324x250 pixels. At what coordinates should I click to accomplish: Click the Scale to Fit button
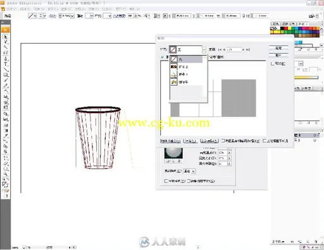pyautogui.click(x=170, y=141)
